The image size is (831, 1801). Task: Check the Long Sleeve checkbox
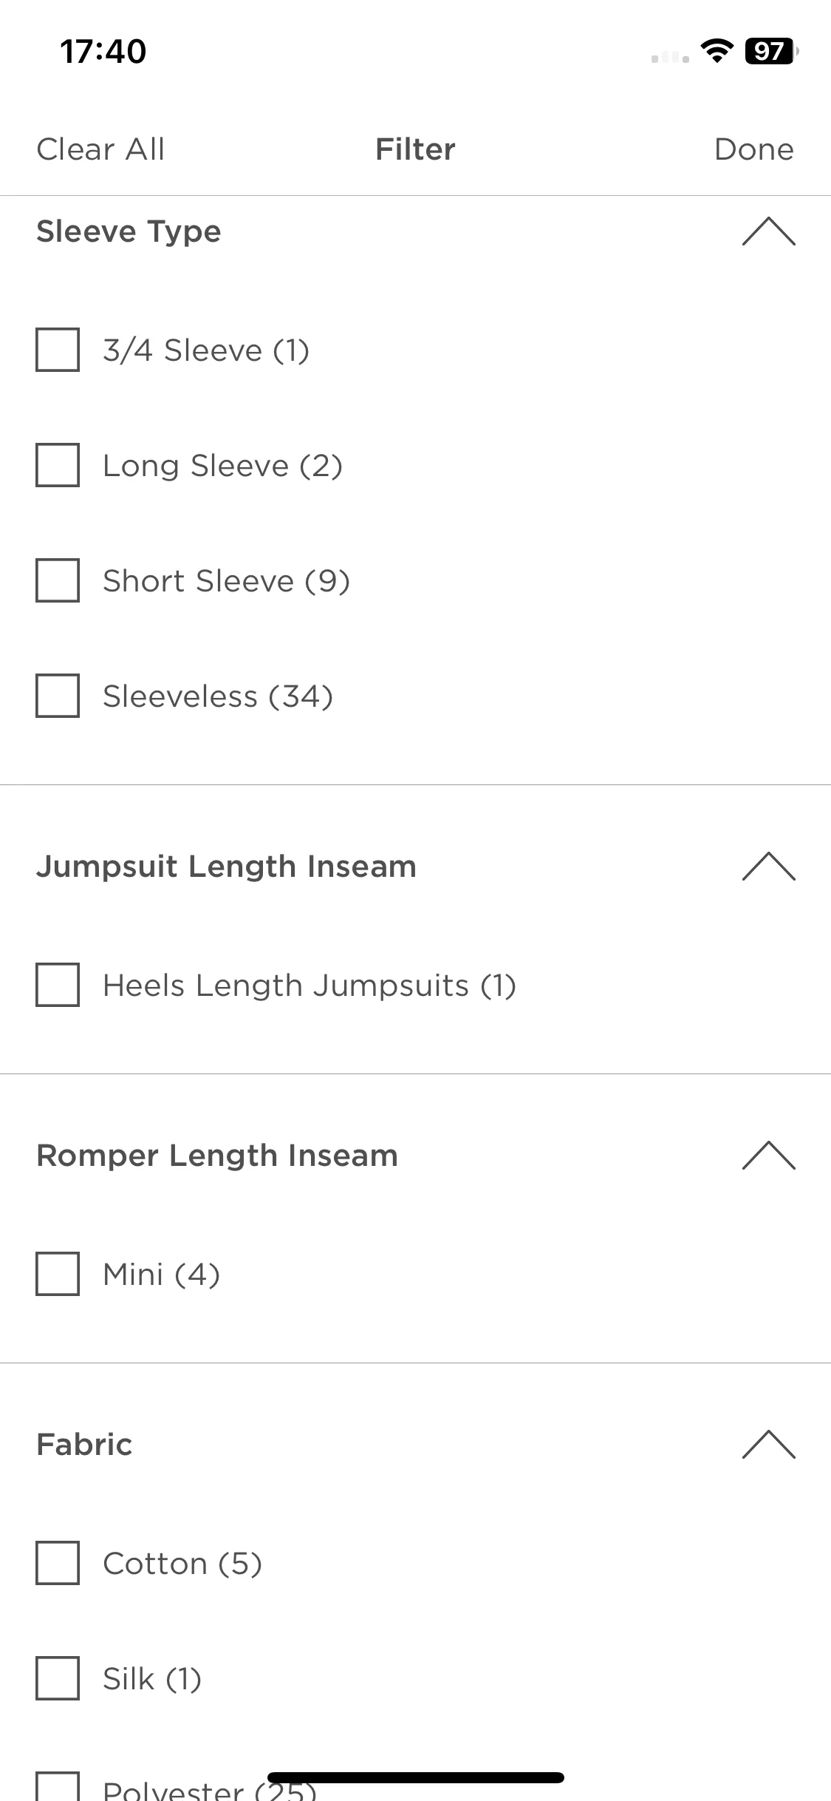pos(58,465)
